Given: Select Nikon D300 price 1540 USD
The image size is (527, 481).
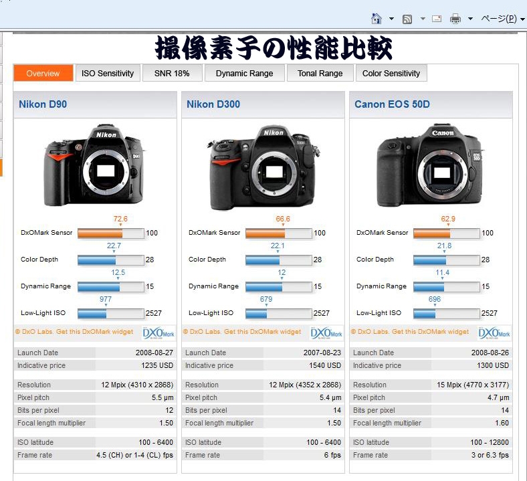Looking at the screenshot, I should (x=325, y=365).
